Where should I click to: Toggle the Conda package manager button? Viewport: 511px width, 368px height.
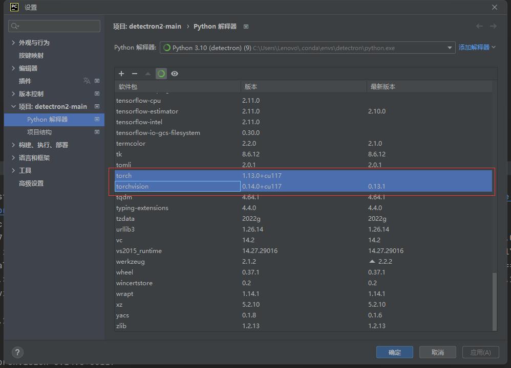pos(161,74)
